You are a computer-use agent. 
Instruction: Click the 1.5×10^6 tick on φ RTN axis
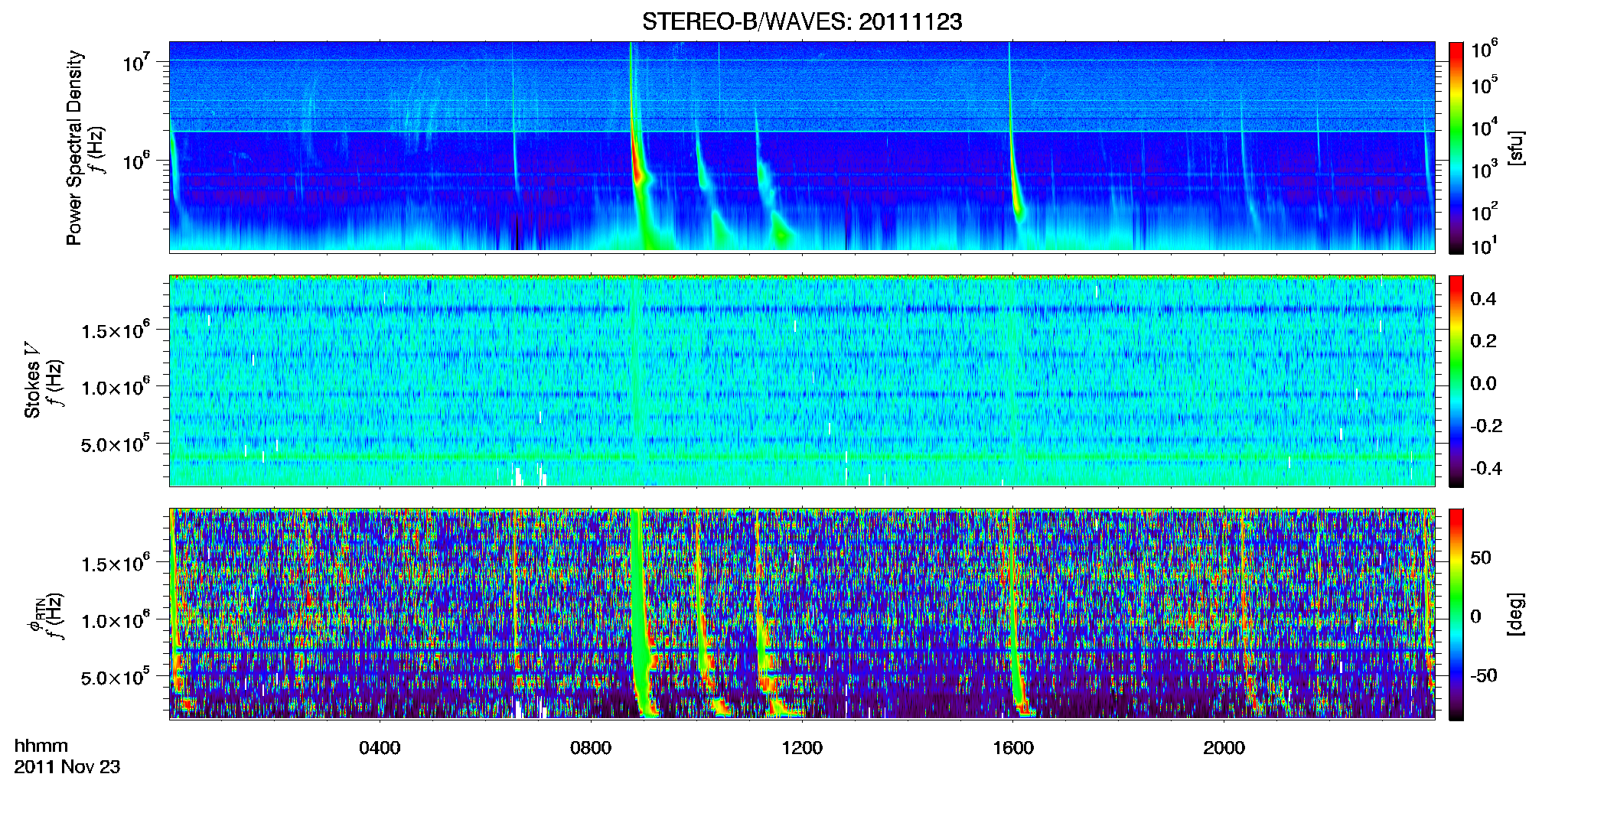click(x=116, y=564)
